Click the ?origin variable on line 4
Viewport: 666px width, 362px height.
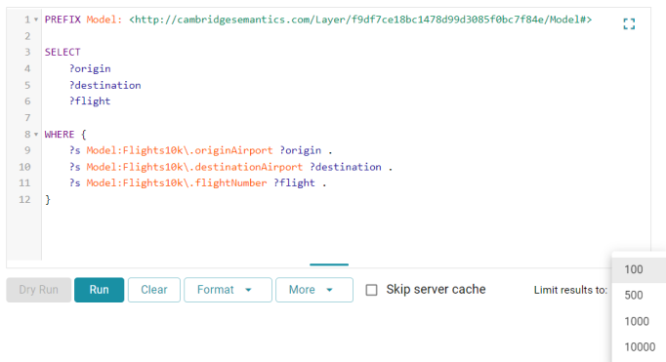90,68
